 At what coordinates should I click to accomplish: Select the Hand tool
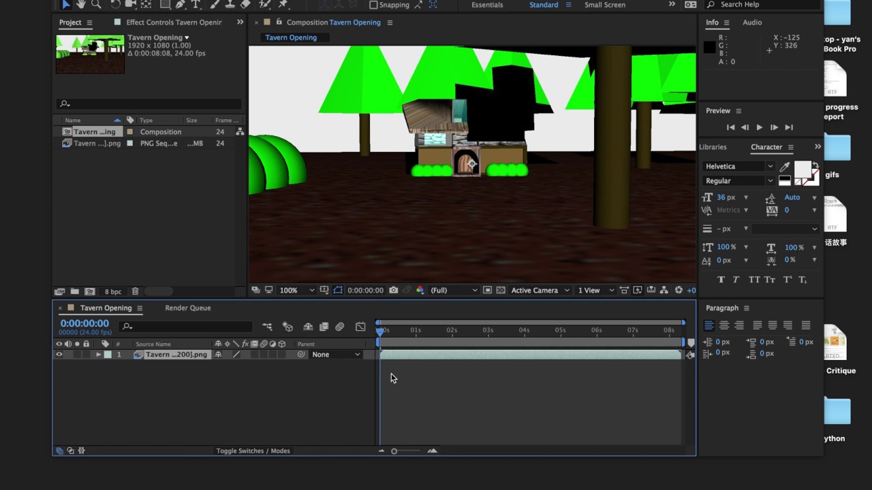pos(81,4)
